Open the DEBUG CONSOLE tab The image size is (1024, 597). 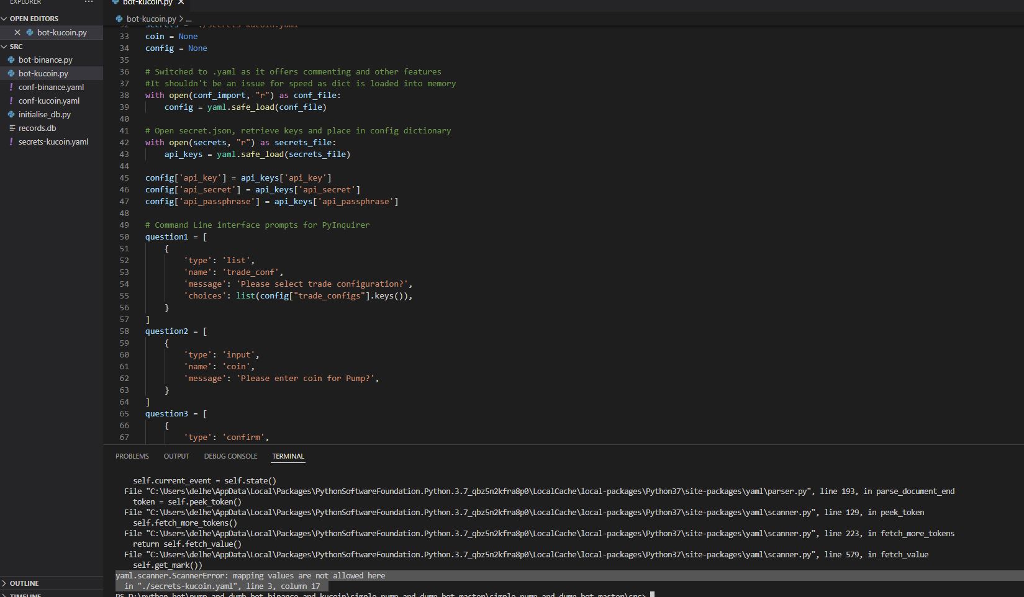click(x=230, y=456)
